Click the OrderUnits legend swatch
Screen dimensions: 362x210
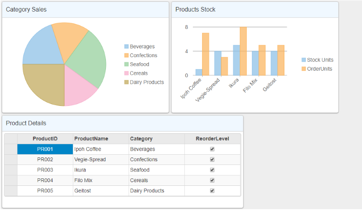(x=304, y=69)
